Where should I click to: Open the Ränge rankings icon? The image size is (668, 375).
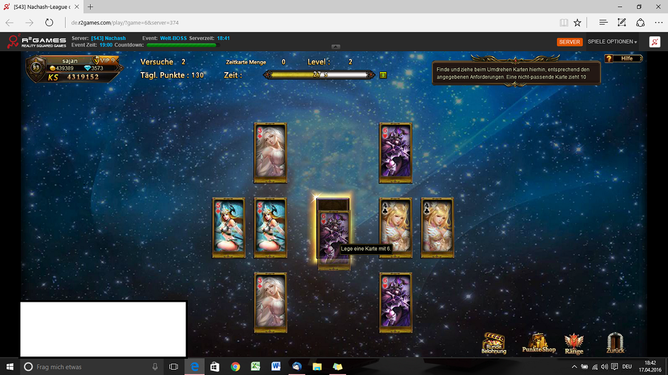point(573,343)
